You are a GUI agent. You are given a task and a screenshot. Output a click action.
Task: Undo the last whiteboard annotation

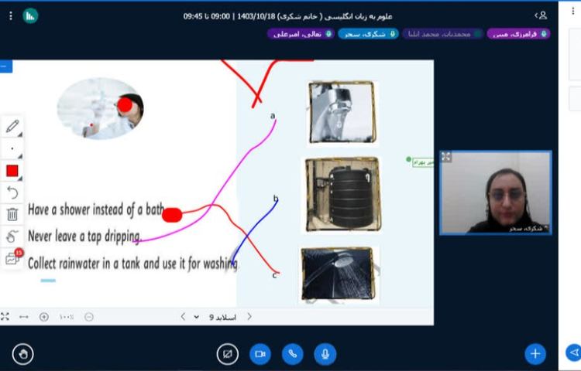[12, 192]
